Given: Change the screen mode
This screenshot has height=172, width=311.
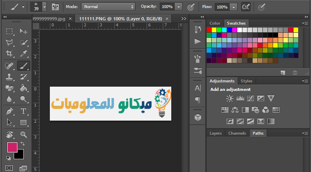Looking at the screenshot, I should [23, 168].
